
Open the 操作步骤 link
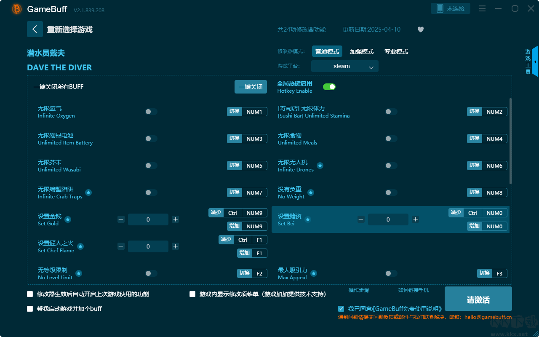[359, 290]
